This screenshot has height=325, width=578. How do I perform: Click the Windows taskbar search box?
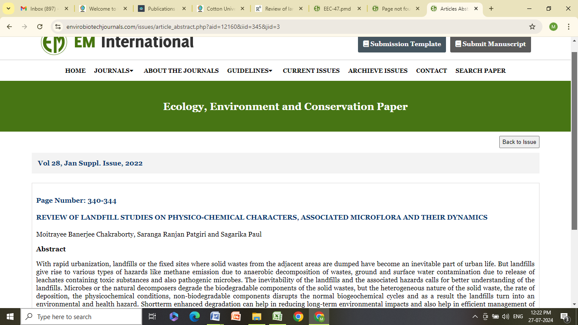coord(81,317)
